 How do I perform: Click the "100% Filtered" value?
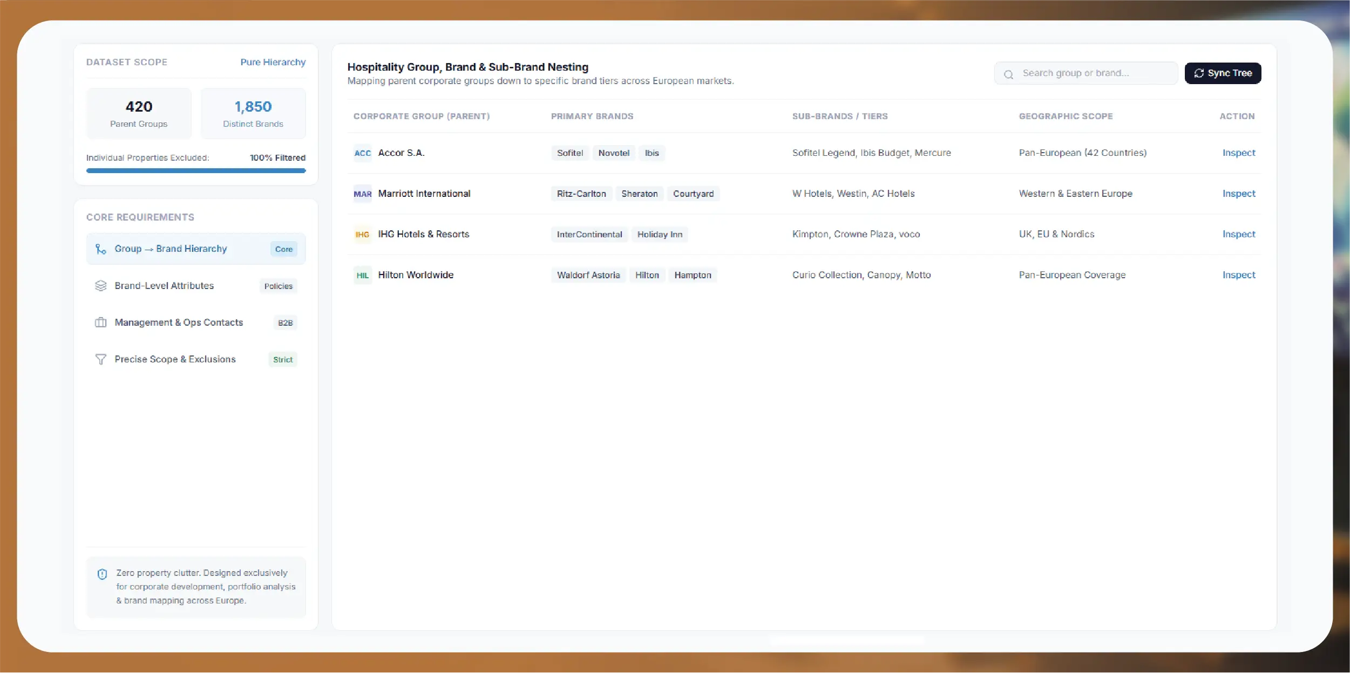(277, 158)
